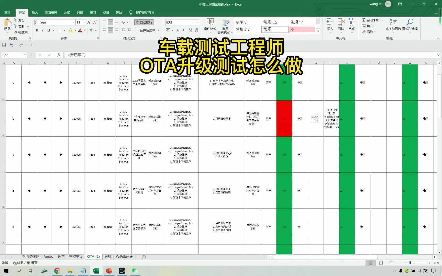Select the 常规 15 cell style

pos(275,22)
